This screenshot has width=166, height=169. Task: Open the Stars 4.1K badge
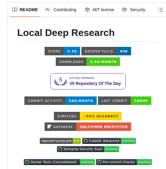click(62, 51)
